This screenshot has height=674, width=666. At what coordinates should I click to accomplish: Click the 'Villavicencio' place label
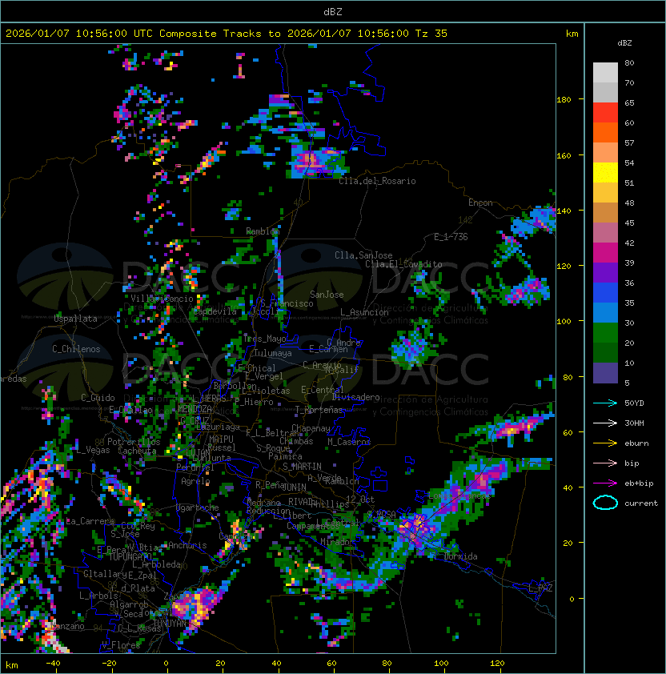pos(162,299)
